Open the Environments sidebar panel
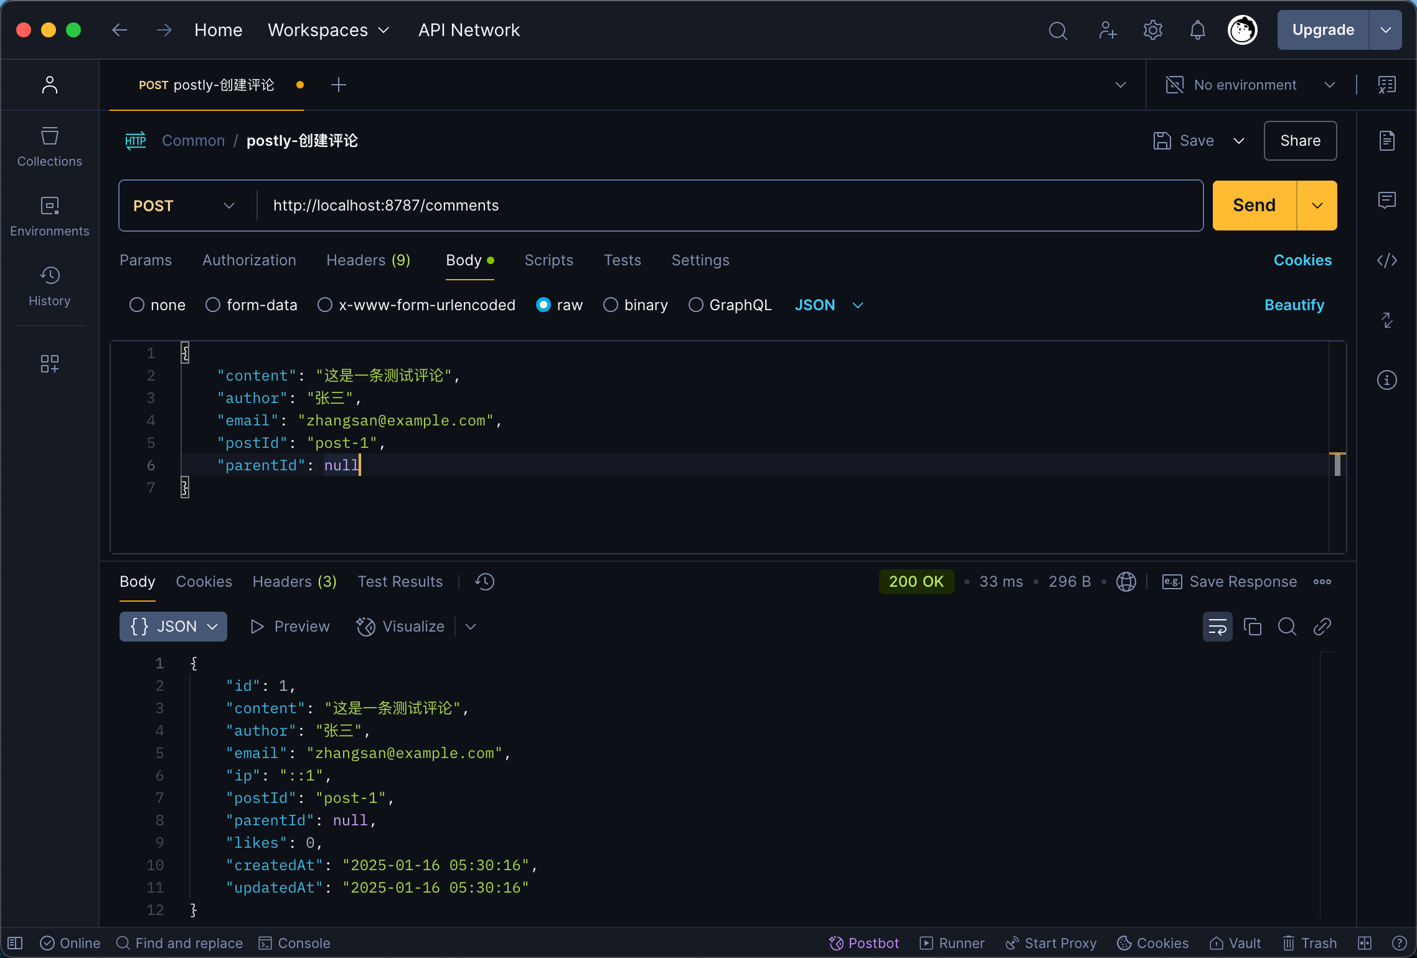The width and height of the screenshot is (1417, 958). tap(49, 216)
